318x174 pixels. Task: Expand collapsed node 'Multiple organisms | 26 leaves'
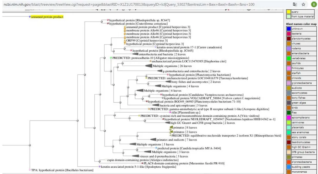click(149, 66)
